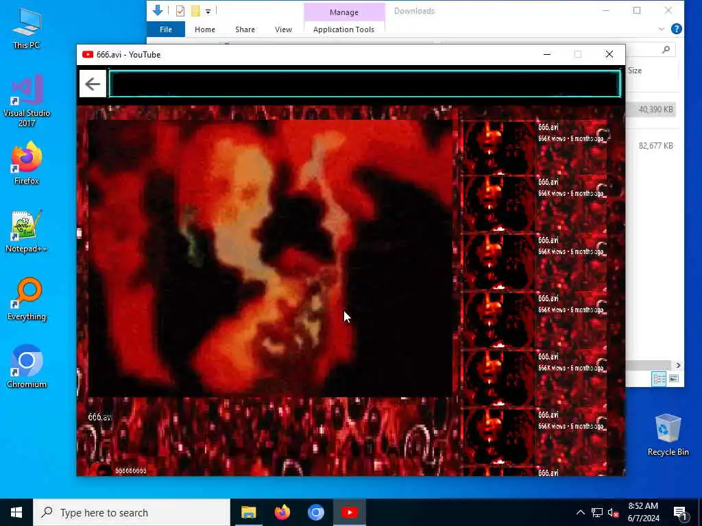The width and height of the screenshot is (702, 526).
Task: Focus the black address bar in YouTube window
Action: (x=365, y=84)
